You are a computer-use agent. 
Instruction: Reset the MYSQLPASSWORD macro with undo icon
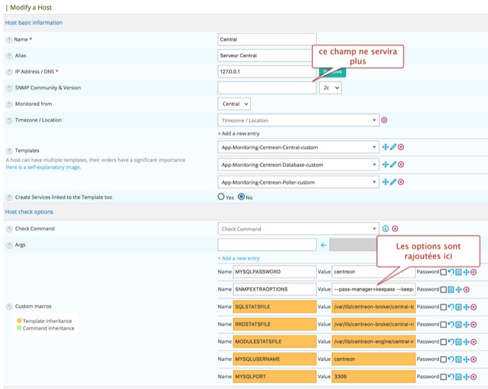click(451, 272)
